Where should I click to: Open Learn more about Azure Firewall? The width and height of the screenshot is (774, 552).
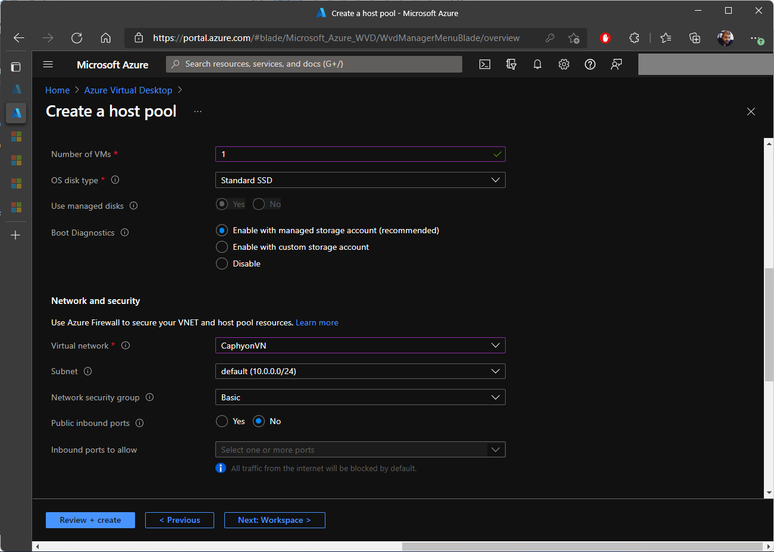317,322
